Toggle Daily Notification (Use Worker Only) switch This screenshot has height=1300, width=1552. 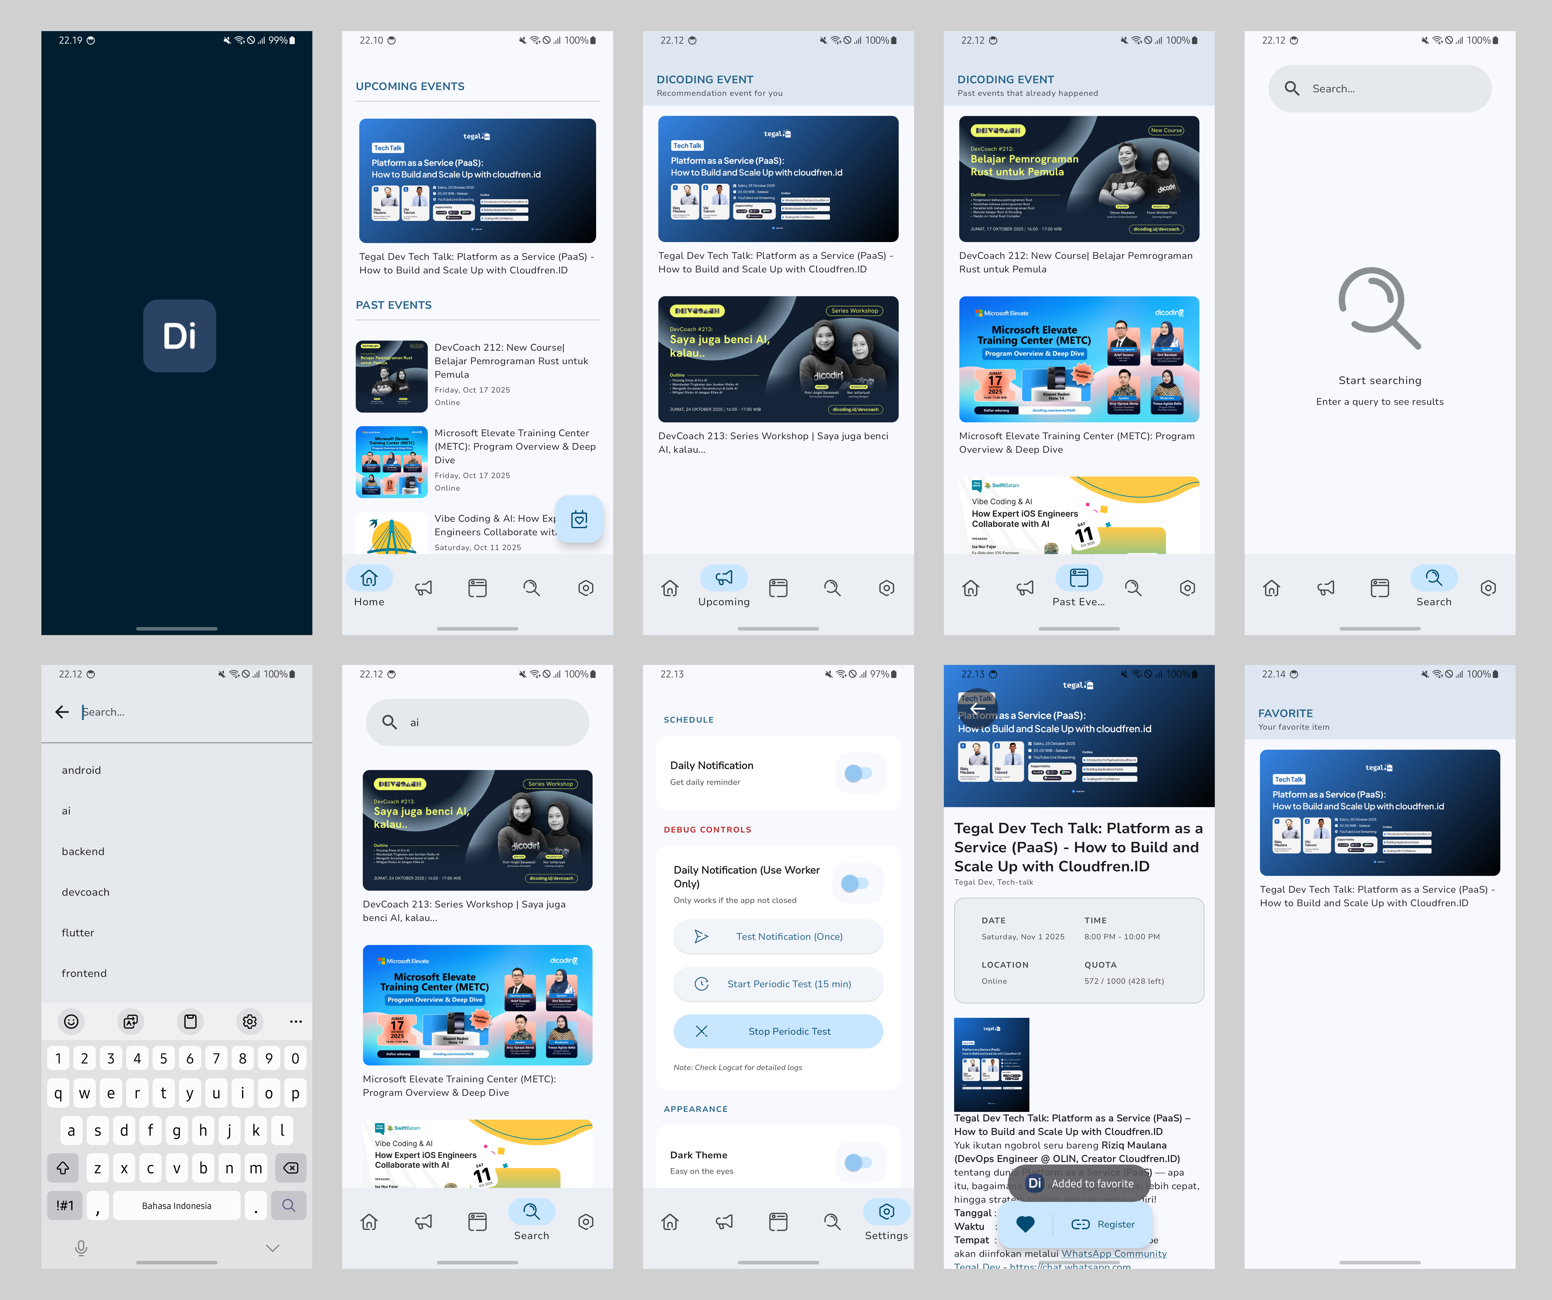[855, 883]
